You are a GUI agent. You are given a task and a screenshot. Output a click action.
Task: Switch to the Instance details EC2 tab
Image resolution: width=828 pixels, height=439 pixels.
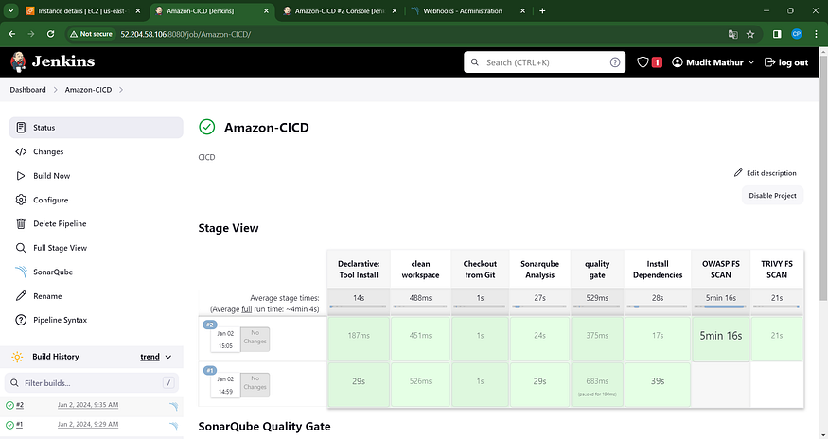81,11
